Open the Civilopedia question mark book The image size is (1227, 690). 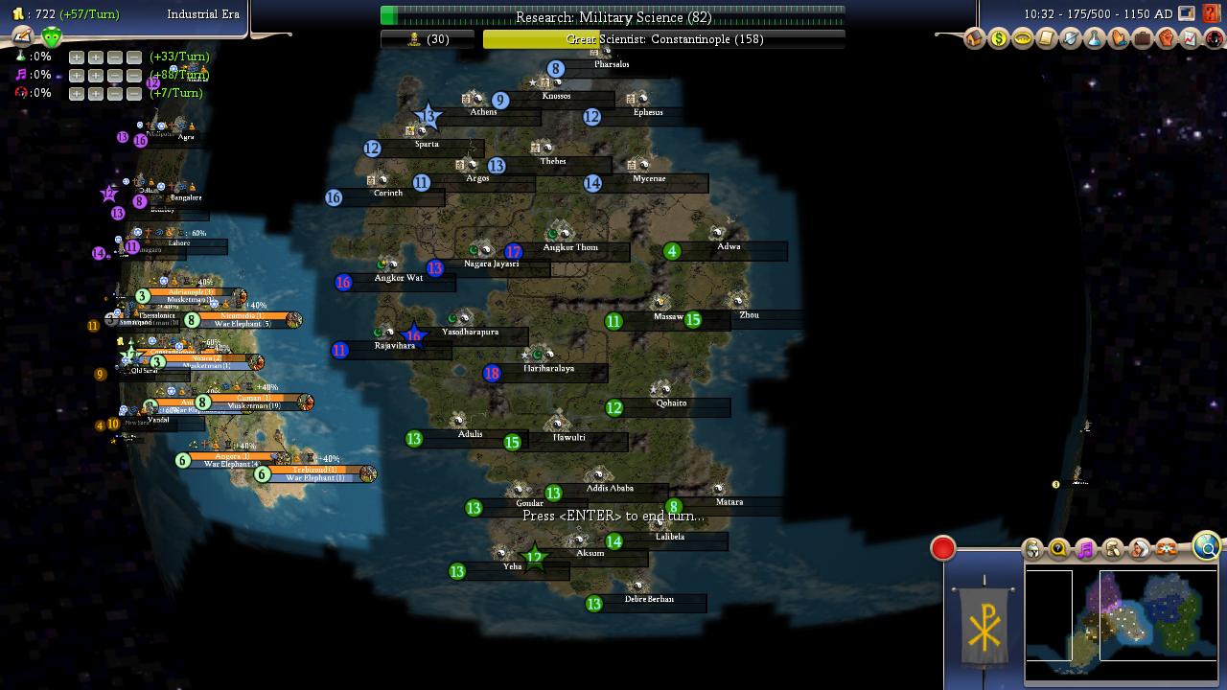click(1212, 13)
